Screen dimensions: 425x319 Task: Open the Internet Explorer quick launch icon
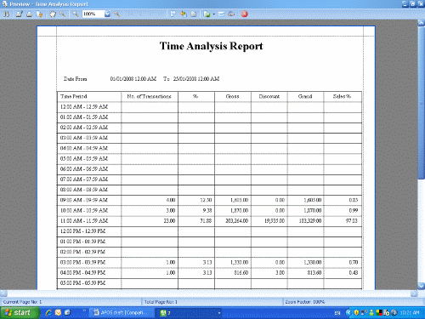coord(48,312)
